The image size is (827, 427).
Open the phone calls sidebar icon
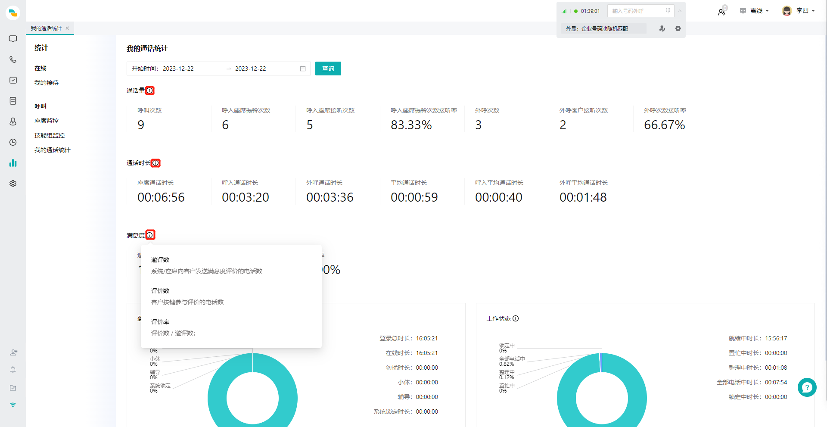(13, 59)
